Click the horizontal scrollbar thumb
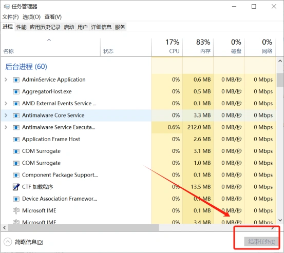The image size is (284, 253). click(x=84, y=228)
